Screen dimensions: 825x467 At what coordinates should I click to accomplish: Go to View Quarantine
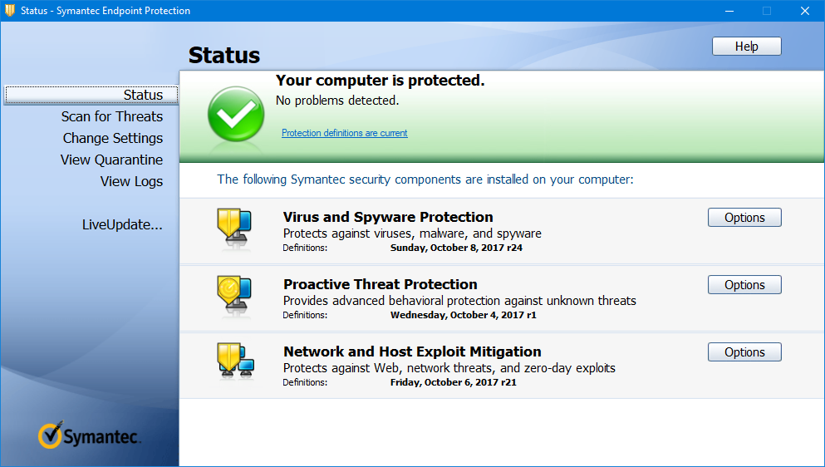(x=111, y=160)
